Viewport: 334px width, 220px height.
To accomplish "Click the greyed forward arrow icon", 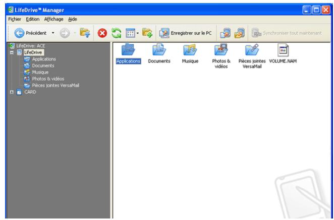I will coord(65,33).
